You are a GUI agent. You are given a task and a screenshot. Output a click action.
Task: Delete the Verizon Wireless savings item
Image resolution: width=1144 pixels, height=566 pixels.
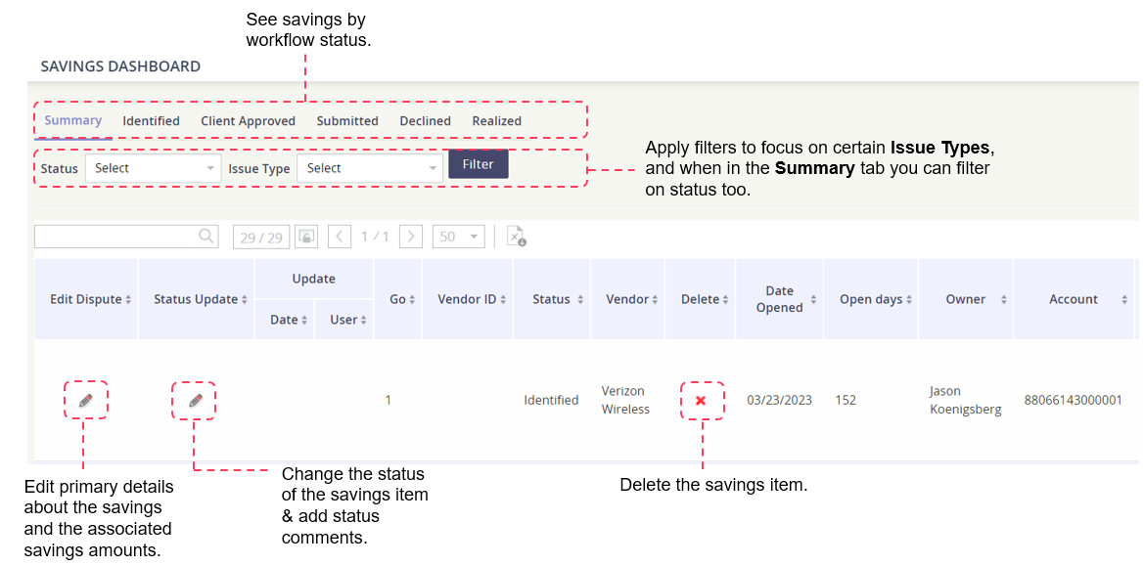[701, 400]
